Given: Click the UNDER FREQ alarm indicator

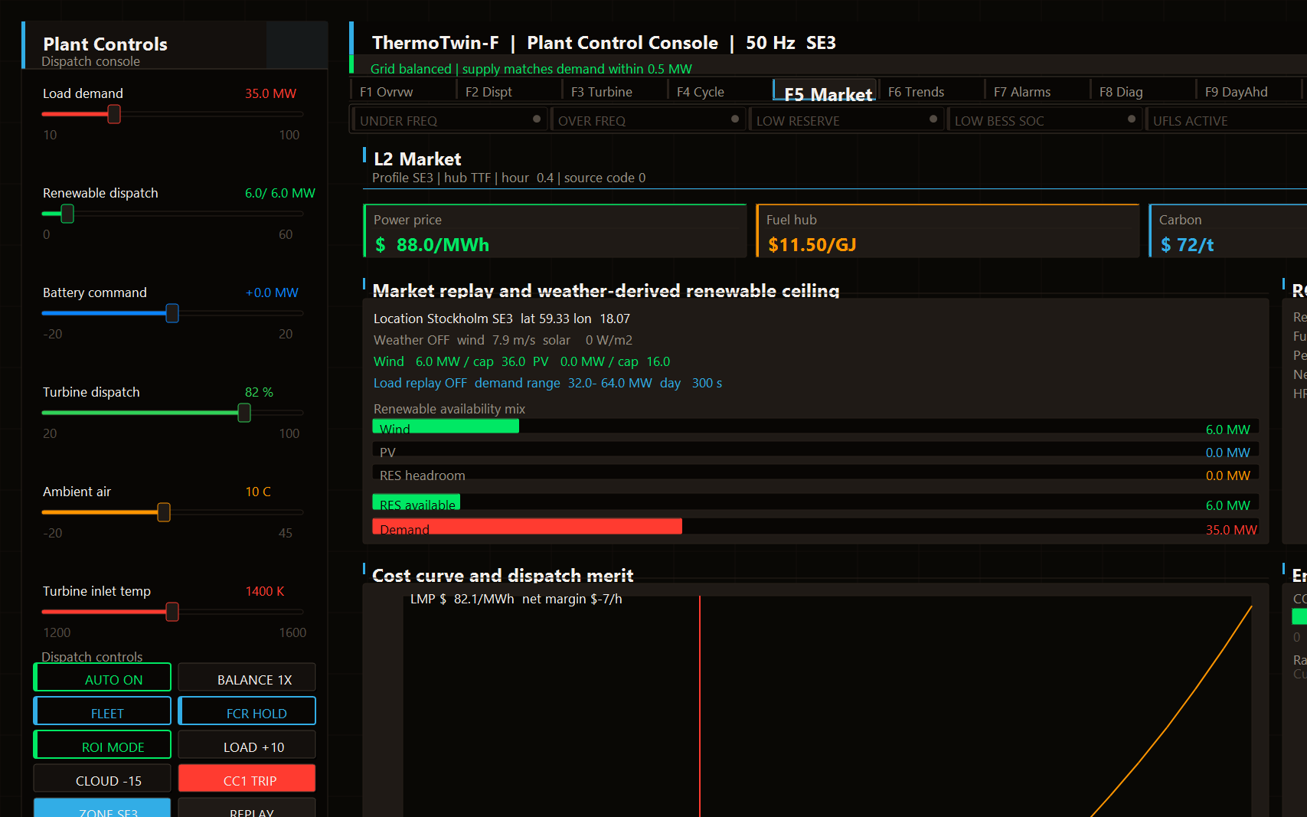Looking at the screenshot, I should point(449,119).
